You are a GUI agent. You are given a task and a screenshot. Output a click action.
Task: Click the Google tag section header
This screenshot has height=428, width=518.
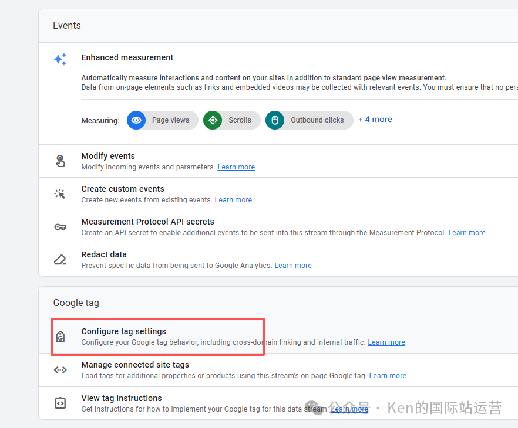[x=76, y=303]
